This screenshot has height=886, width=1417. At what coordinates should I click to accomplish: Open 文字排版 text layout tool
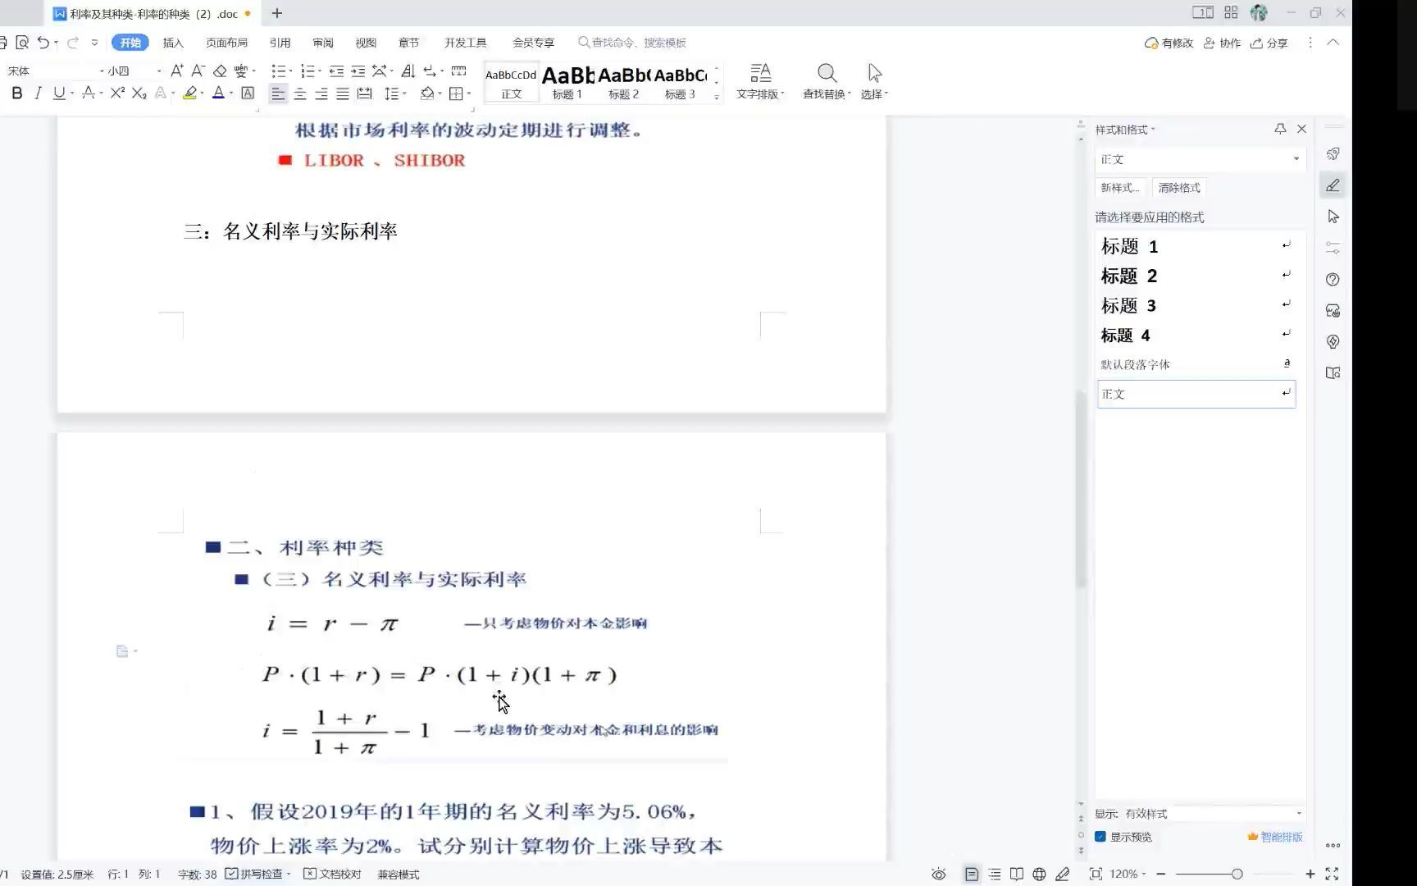[x=760, y=82]
